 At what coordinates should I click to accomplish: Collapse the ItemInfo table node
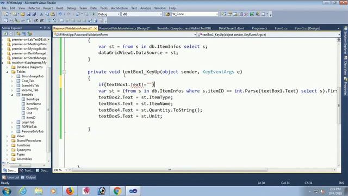click(x=12, y=95)
